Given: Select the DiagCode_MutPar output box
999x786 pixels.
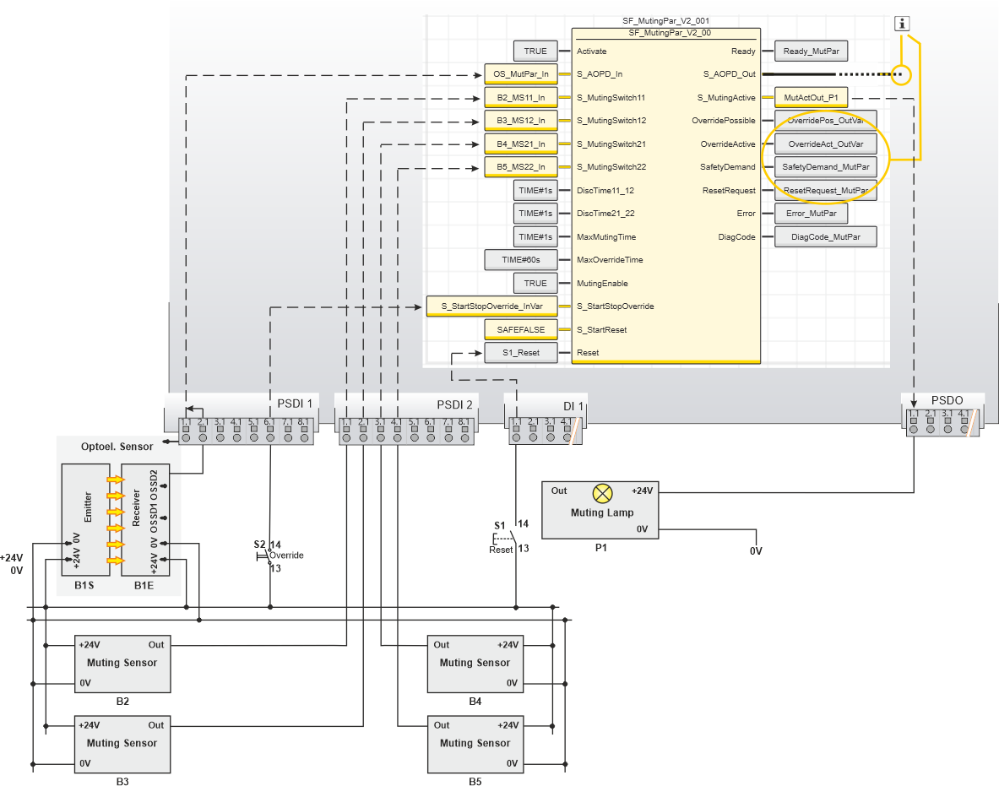Looking at the screenshot, I should point(825,237).
